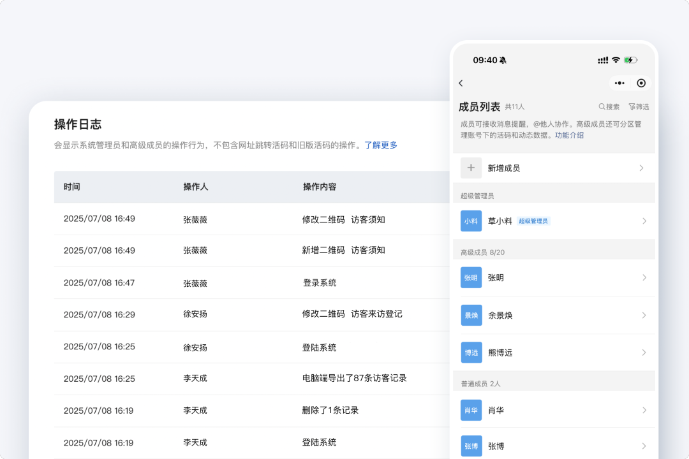Image resolution: width=689 pixels, height=459 pixels.
Task: Select the 张博 member row
Action: tap(552, 446)
